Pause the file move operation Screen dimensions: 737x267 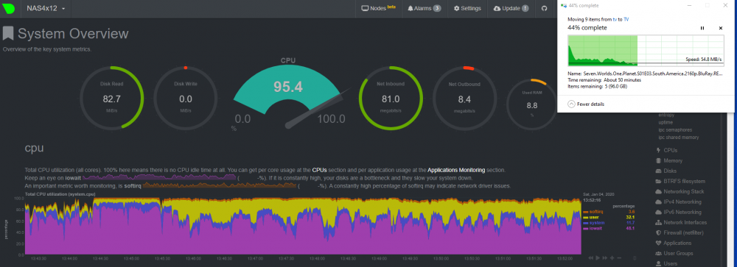(702, 28)
